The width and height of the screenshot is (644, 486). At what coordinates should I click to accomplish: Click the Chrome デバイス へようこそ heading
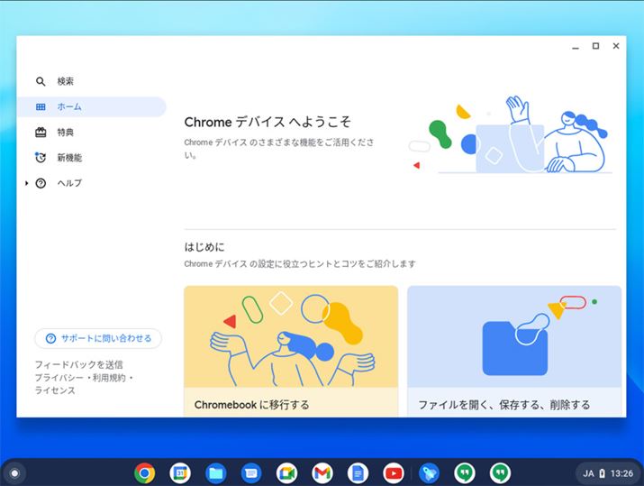coord(268,122)
